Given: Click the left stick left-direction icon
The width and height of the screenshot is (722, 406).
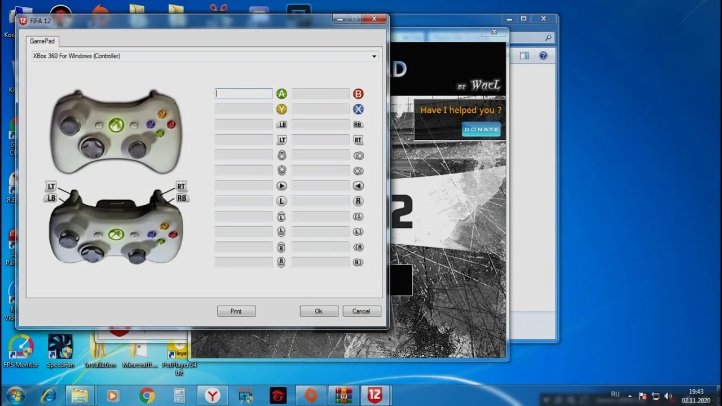Looking at the screenshot, I should click(358, 217).
